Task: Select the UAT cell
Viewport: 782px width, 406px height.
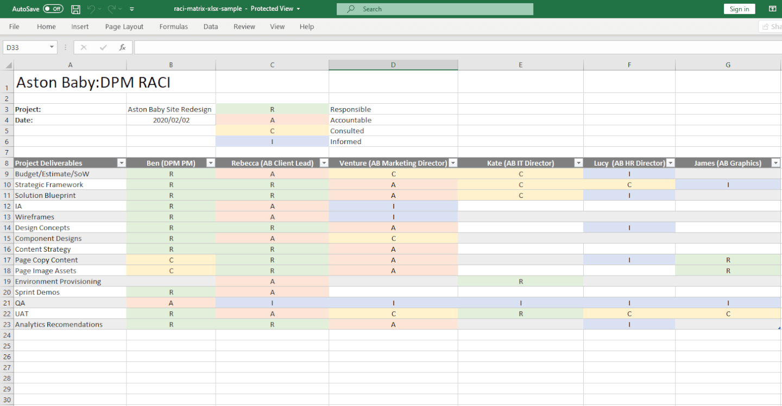Action: click(x=70, y=314)
